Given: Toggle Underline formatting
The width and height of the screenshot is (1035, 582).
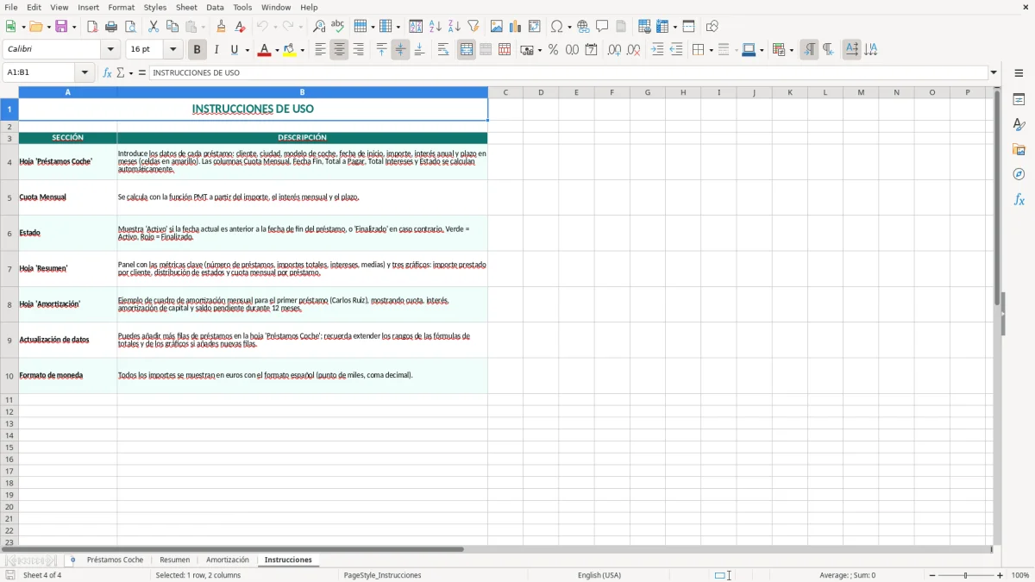Looking at the screenshot, I should [234, 50].
